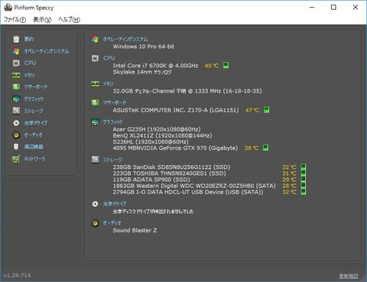Click the CPU heading link in summary
367x282 pixels.
(109, 58)
